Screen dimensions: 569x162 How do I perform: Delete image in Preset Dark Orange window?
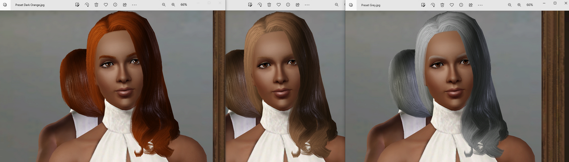96,4
